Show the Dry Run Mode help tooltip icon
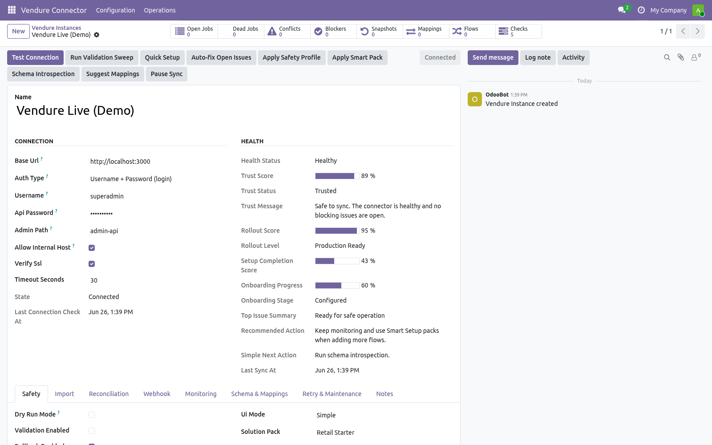The height and width of the screenshot is (445, 712). pyautogui.click(x=58, y=413)
